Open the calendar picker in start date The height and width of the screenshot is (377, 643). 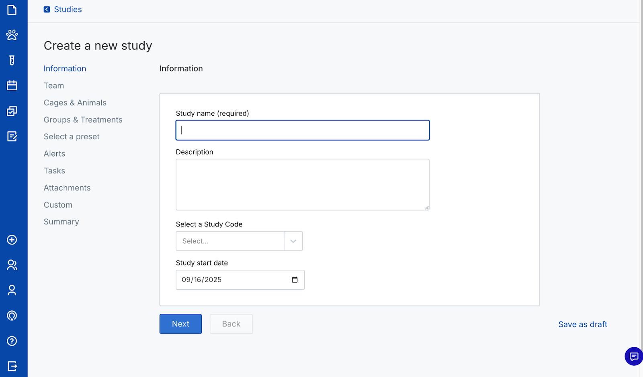point(295,280)
